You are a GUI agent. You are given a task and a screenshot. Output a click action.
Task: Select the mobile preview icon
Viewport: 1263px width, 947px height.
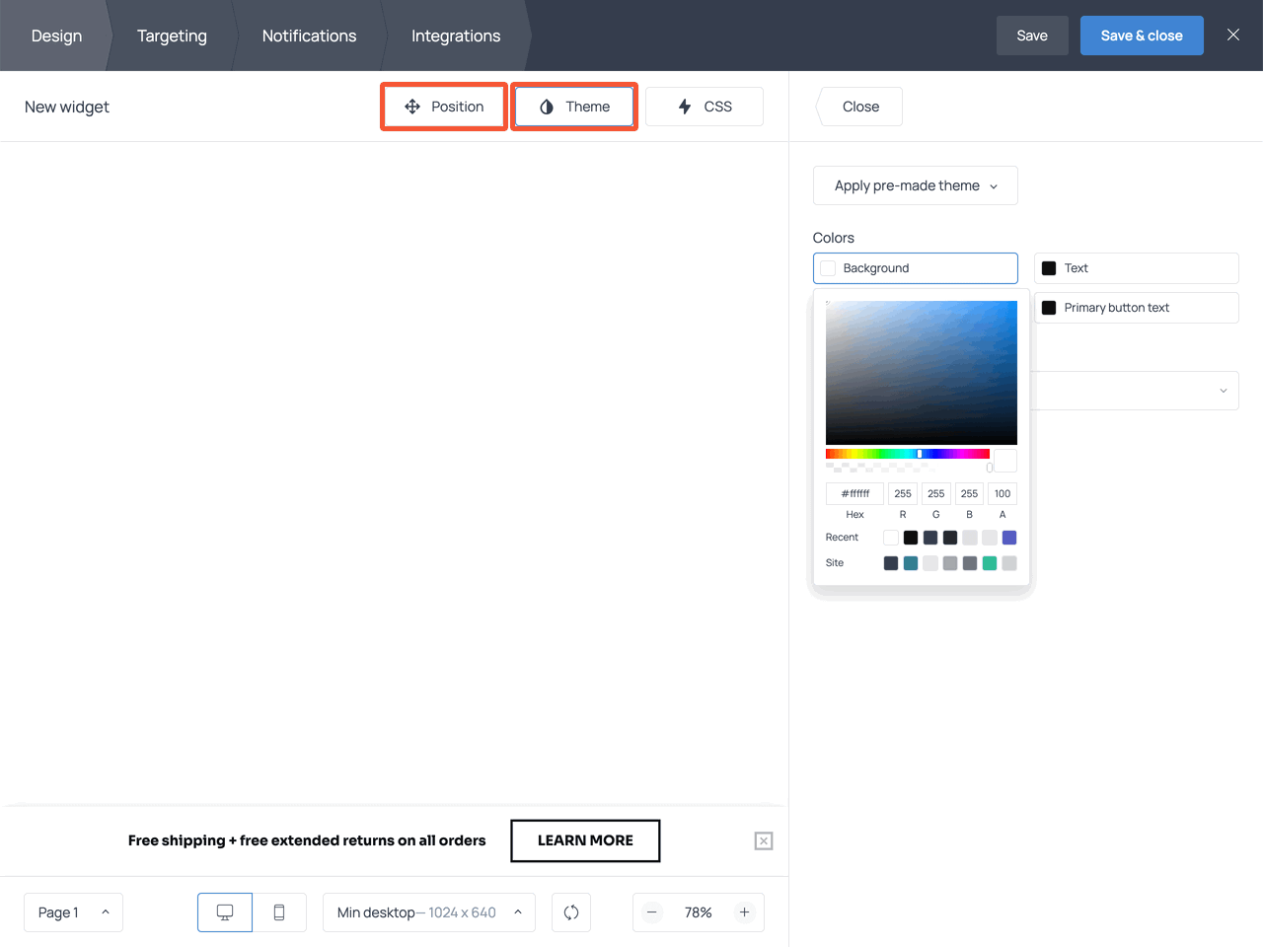[280, 912]
